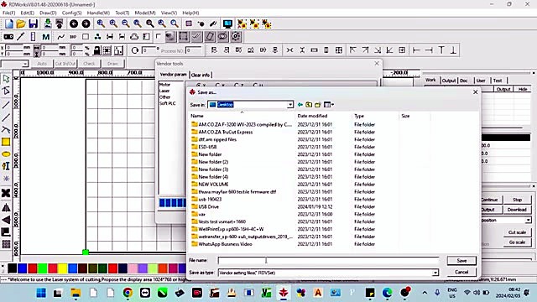
Task: Select Laser in Vendor tools list
Action: coord(164,91)
